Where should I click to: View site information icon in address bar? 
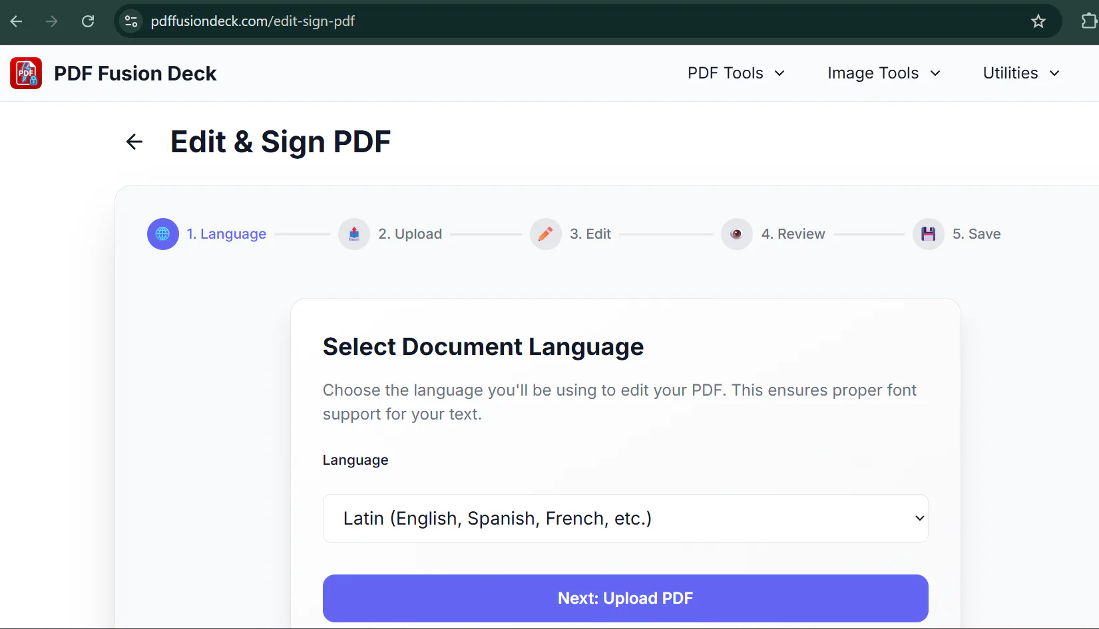(x=131, y=21)
